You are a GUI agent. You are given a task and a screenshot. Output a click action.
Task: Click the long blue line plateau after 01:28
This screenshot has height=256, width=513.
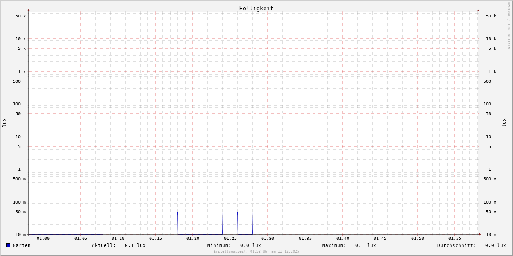365,212
